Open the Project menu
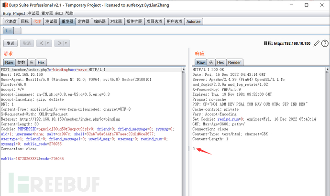The height and width of the screenshot is (196, 330). (19, 13)
